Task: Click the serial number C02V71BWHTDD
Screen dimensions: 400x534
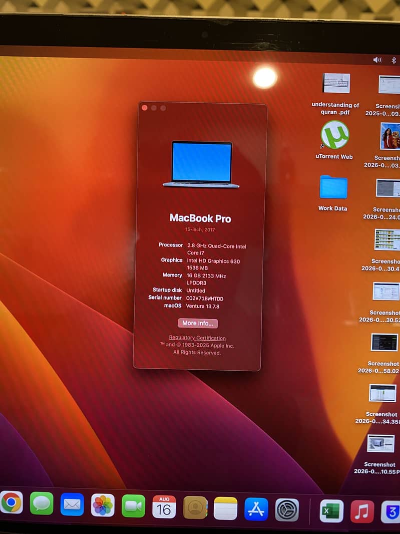Action: pos(205,299)
